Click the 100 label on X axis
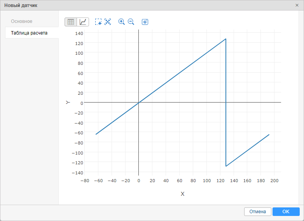The image size is (304, 221). point(207,181)
